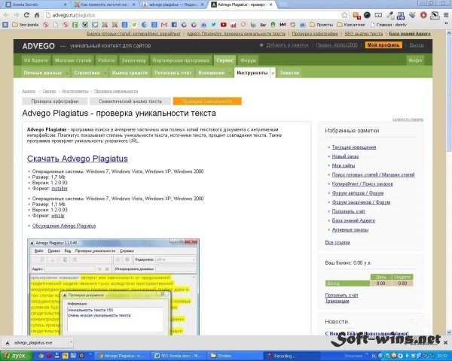This screenshot has height=361, width=452.
Task: Open the Сервис main menu item
Action: [x=224, y=60]
